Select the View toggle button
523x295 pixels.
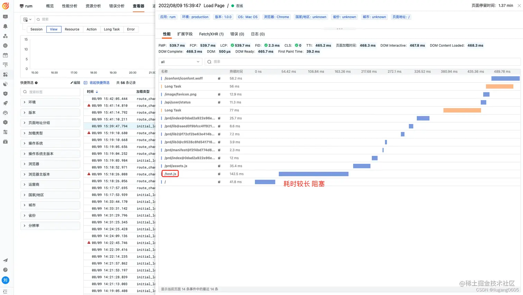pos(54,29)
